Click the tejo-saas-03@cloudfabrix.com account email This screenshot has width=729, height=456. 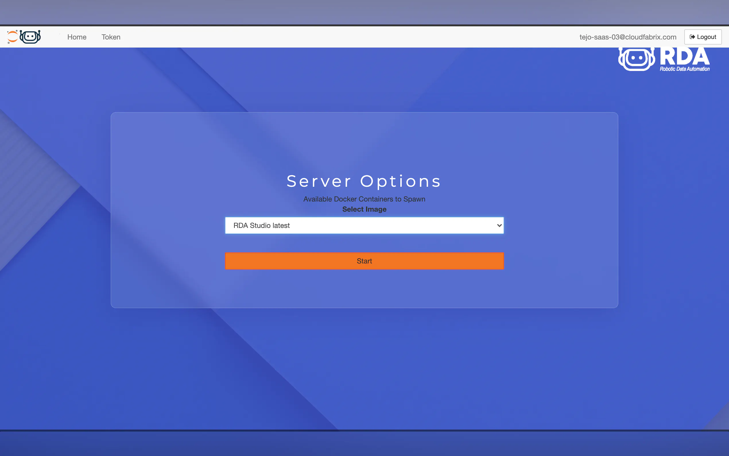[628, 37]
